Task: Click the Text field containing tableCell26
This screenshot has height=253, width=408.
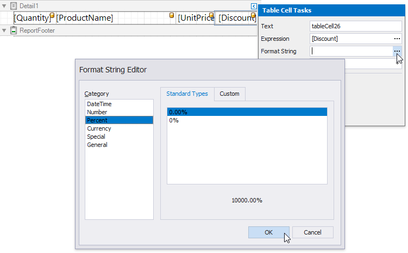Action: (x=355, y=26)
